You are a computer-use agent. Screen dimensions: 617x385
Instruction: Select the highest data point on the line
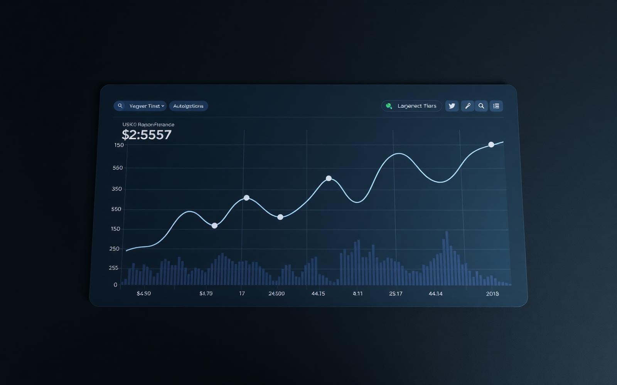point(491,145)
